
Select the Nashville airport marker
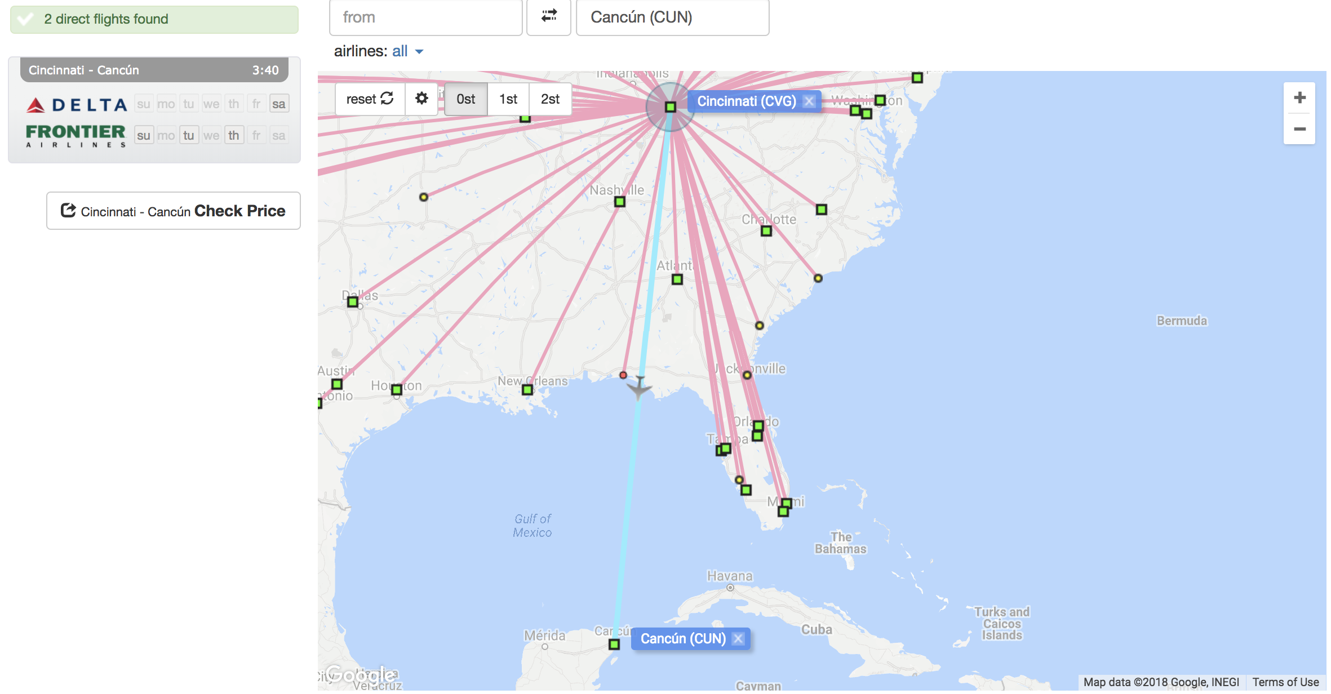(620, 202)
